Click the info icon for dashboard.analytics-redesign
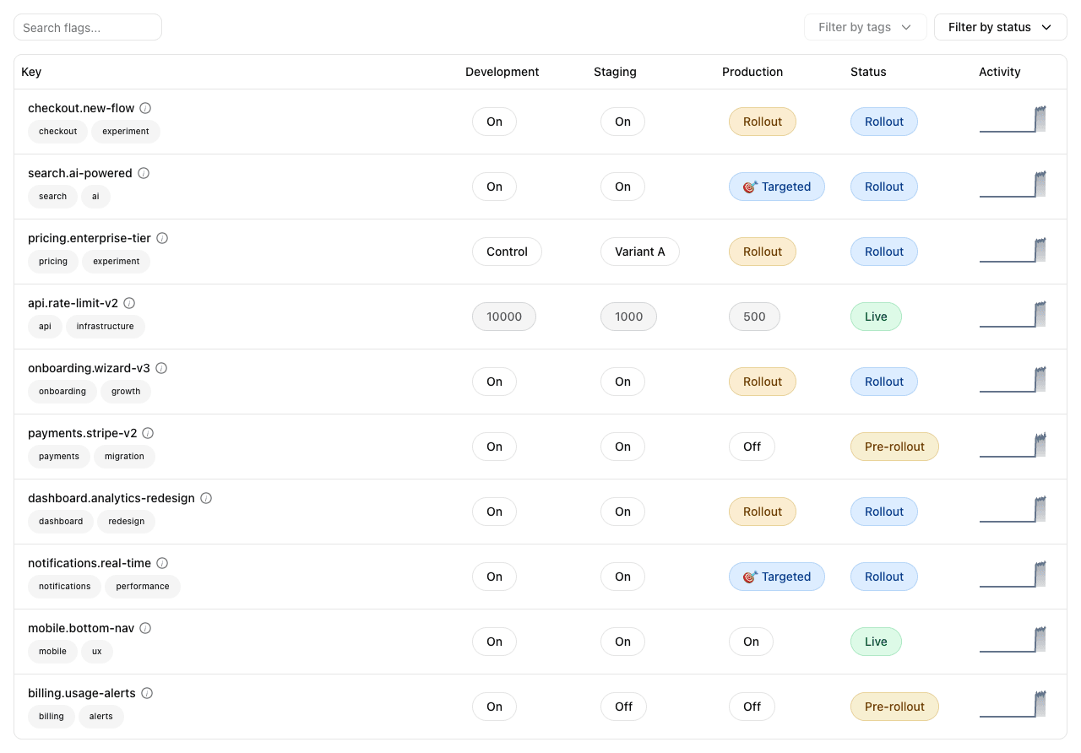 point(206,498)
